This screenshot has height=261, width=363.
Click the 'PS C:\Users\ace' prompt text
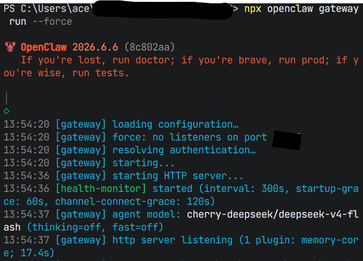(46, 9)
